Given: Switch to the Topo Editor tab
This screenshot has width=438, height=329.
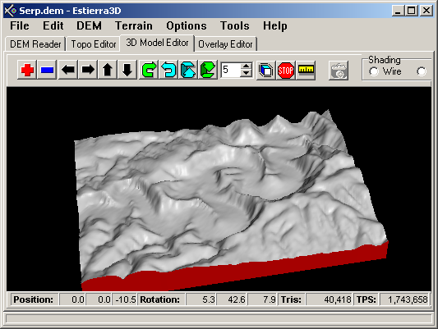Looking at the screenshot, I should 94,44.
